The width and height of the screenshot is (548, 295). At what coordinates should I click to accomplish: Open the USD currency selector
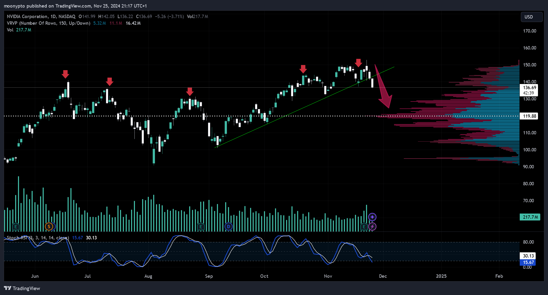(x=532, y=17)
